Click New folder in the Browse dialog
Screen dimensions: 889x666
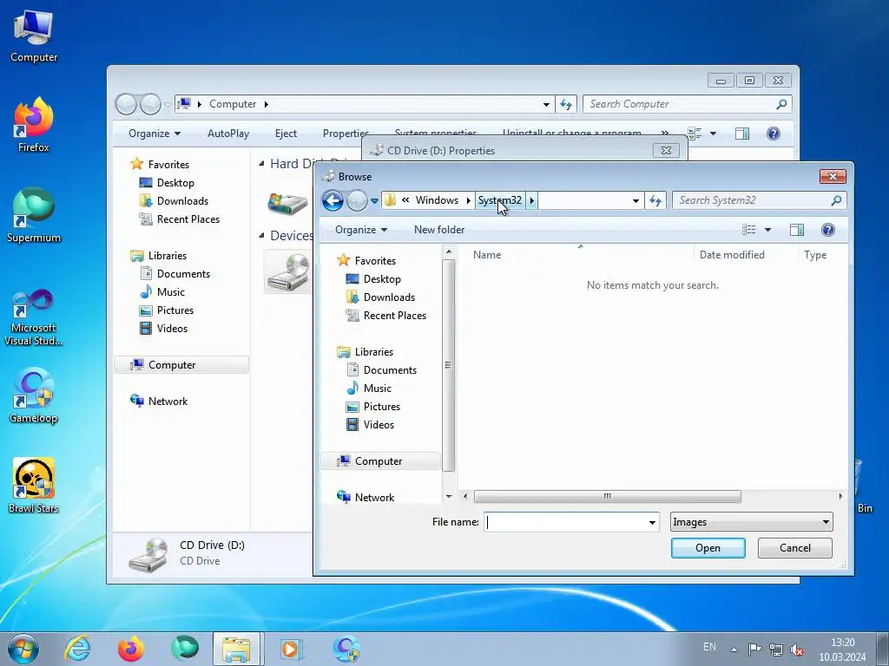pos(439,229)
